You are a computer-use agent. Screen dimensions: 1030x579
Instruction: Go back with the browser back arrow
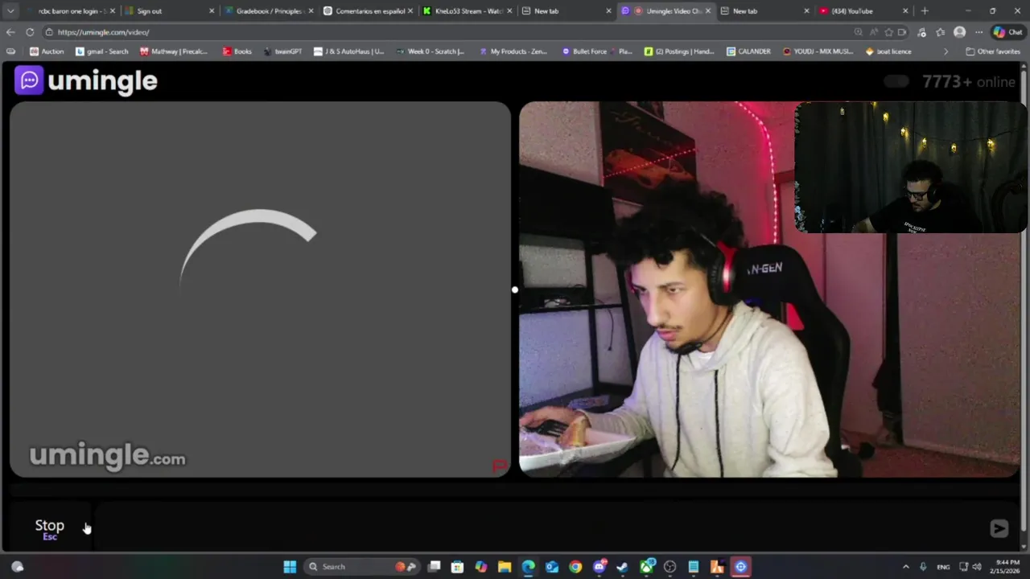click(x=10, y=32)
